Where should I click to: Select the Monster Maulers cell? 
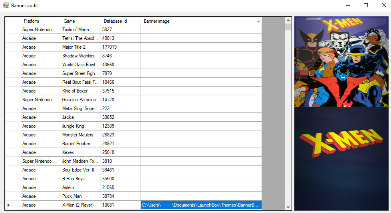81,135
